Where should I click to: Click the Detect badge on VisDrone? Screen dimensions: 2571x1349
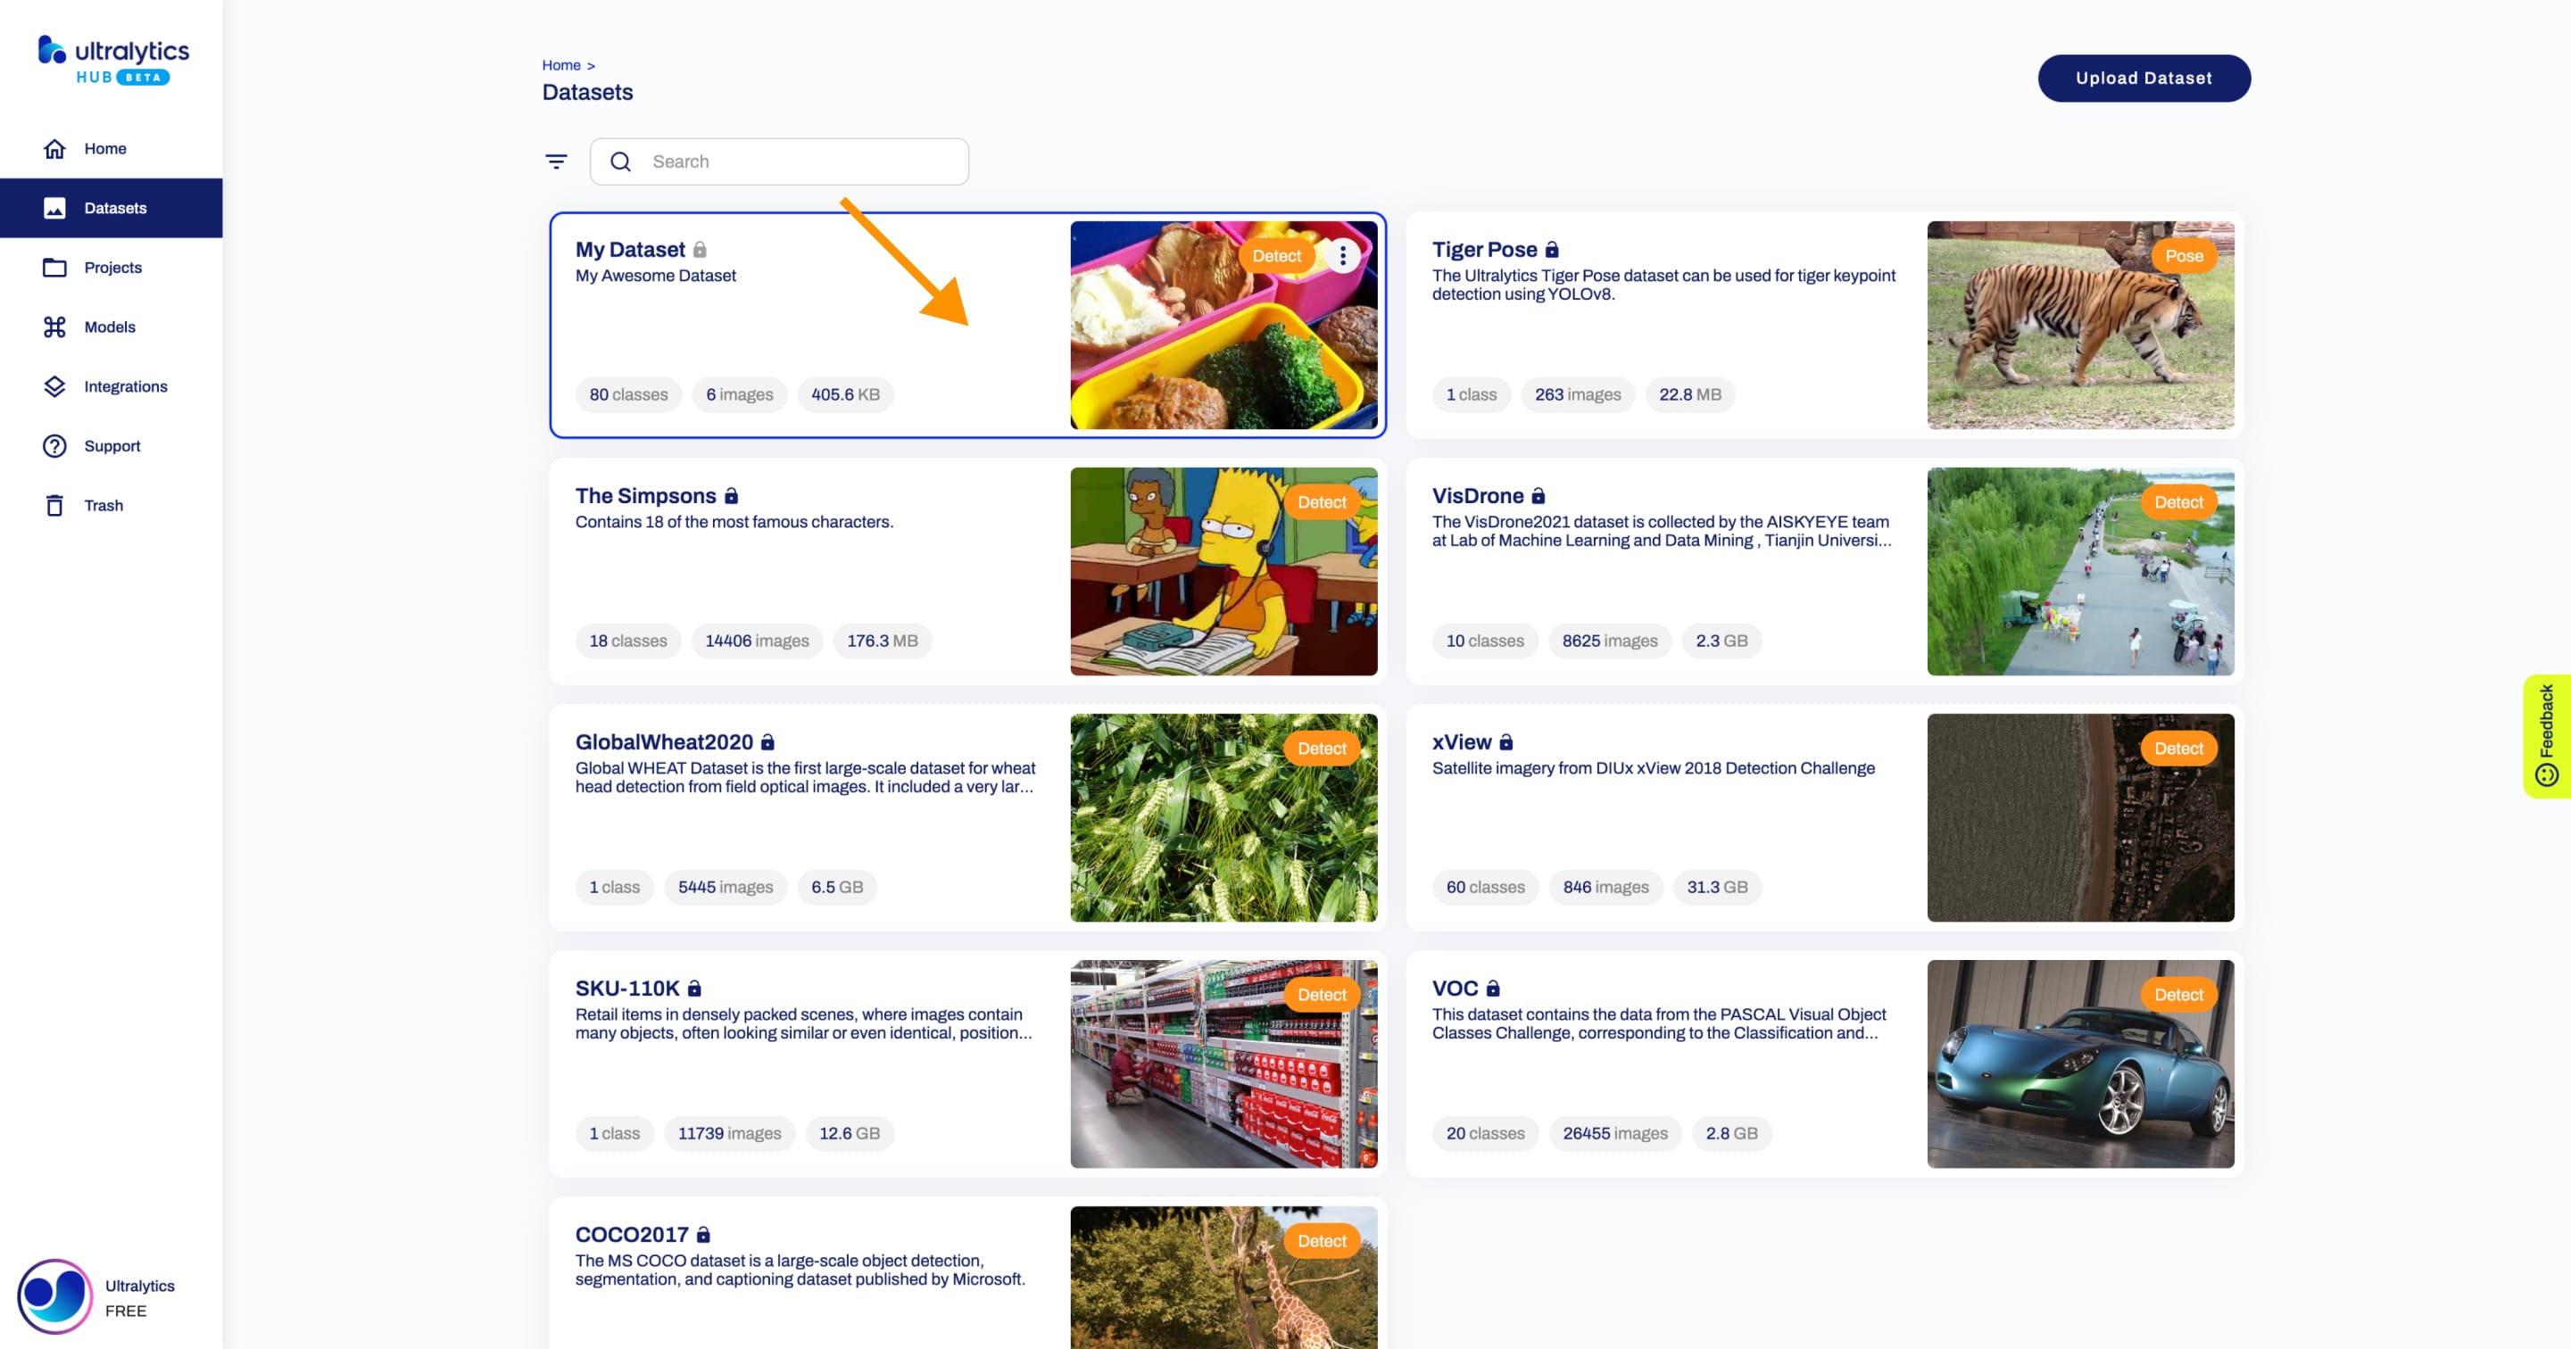[2178, 501]
